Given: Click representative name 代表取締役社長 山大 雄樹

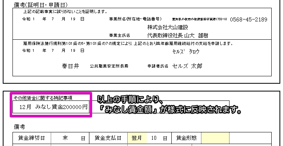Looking at the screenshot, I should [178, 36].
